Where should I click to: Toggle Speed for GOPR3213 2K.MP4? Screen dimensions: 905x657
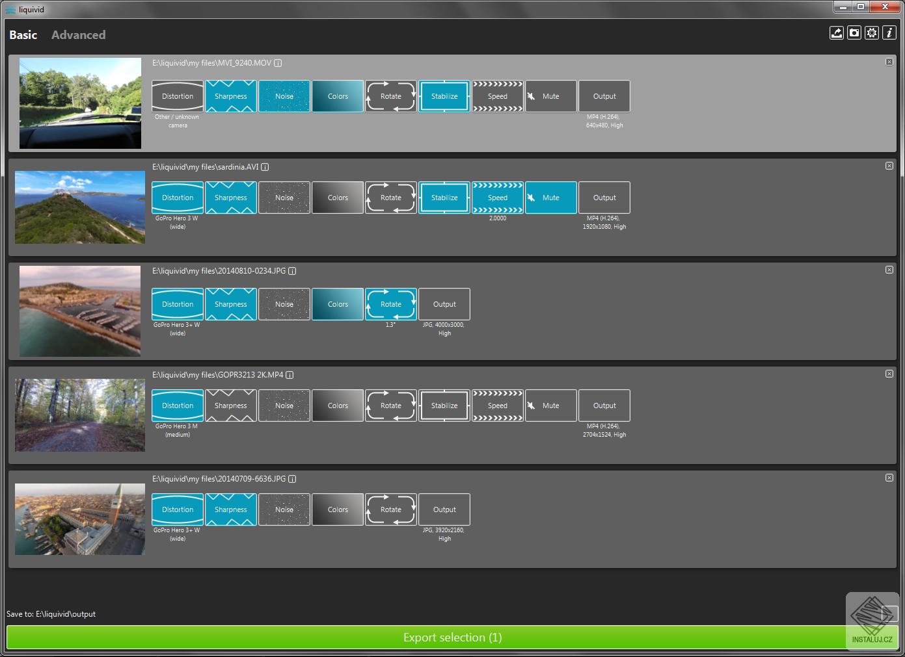[498, 406]
